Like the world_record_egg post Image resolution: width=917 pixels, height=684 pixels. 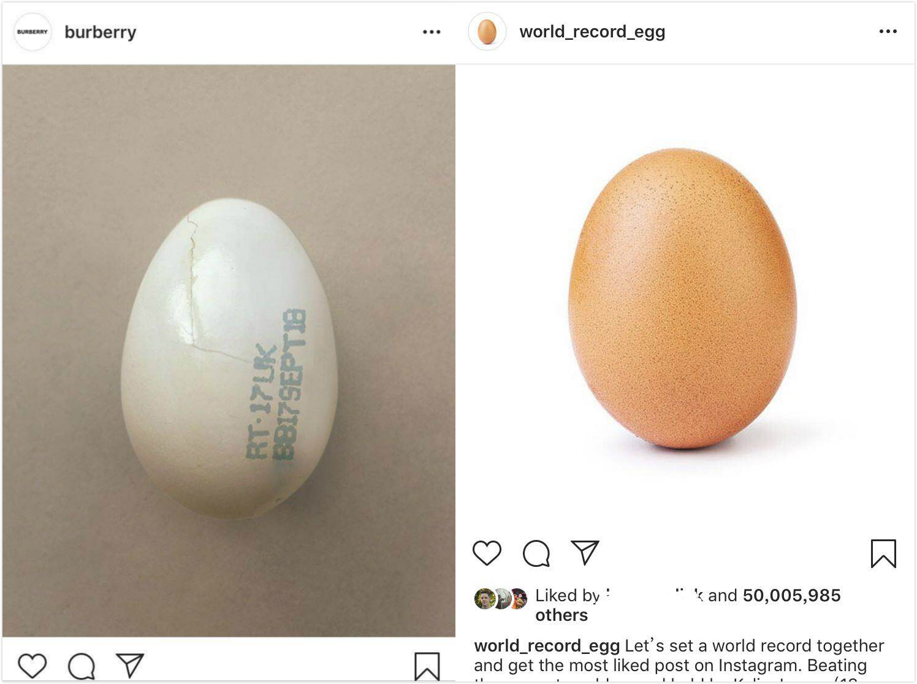pos(487,553)
